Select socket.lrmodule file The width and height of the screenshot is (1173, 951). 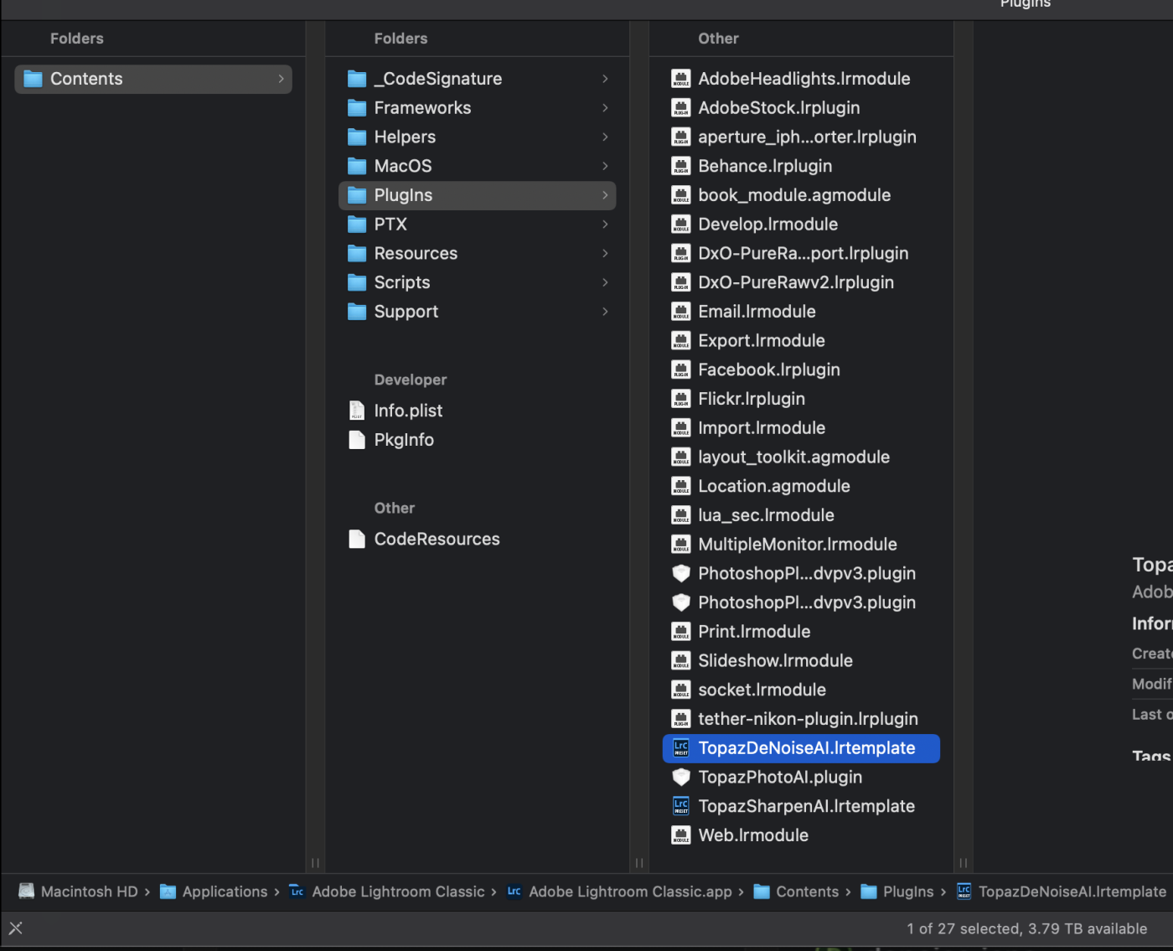click(x=801, y=690)
